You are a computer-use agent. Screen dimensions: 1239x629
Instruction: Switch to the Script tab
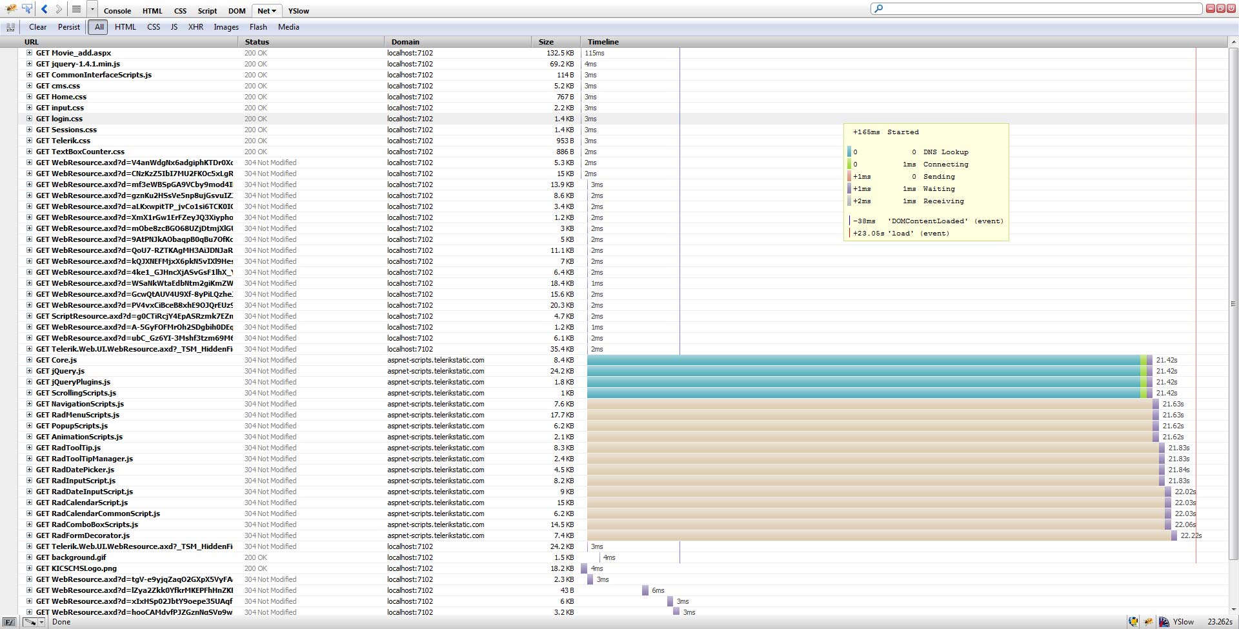click(207, 11)
